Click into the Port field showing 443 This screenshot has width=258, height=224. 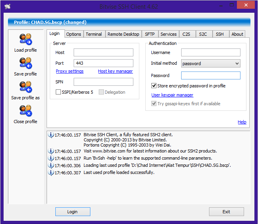104,63
